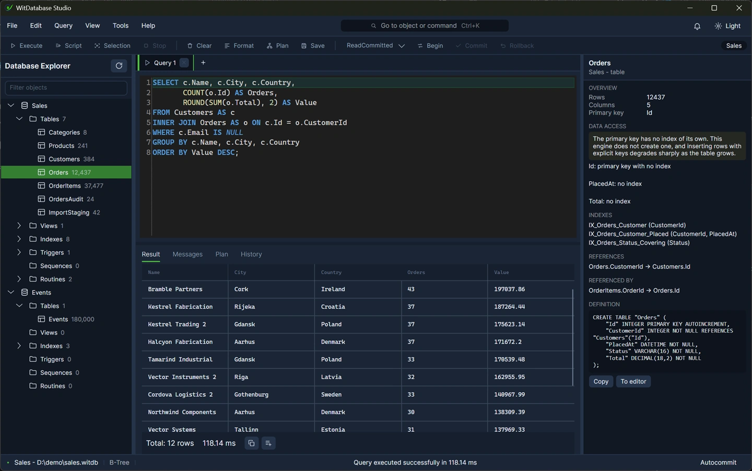Add a new query tab
The image size is (752, 471).
[x=203, y=63]
